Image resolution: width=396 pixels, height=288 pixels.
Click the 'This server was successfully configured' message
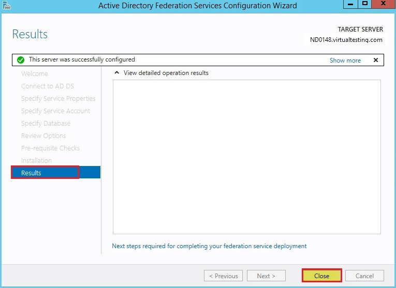82,59
